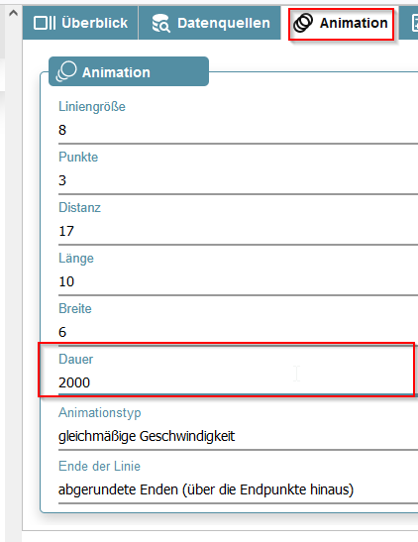The width and height of the screenshot is (418, 542).
Task: Click the Animation section header label
Action: click(116, 72)
